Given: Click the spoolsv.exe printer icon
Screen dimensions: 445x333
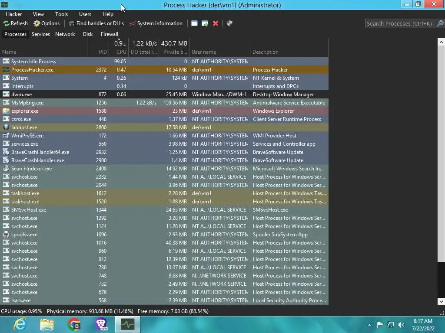Looking at the screenshot, I should coord(6,234).
